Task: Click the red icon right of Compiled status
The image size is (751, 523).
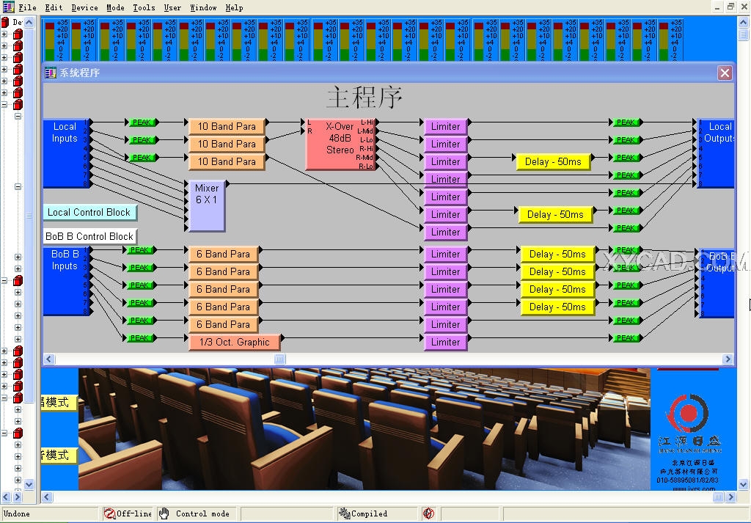Action: (x=428, y=513)
